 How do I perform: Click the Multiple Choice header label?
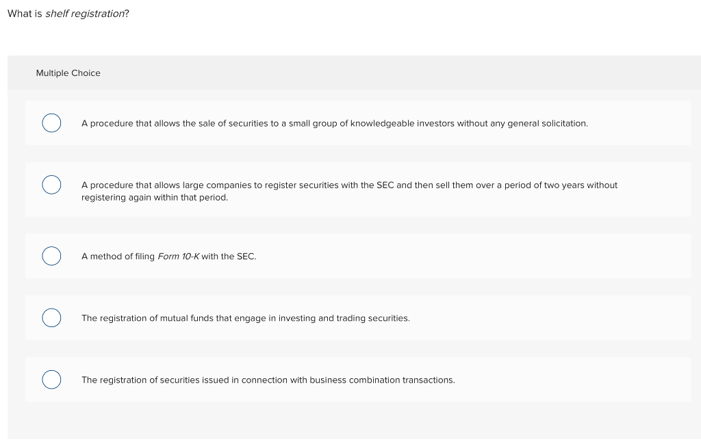click(68, 73)
